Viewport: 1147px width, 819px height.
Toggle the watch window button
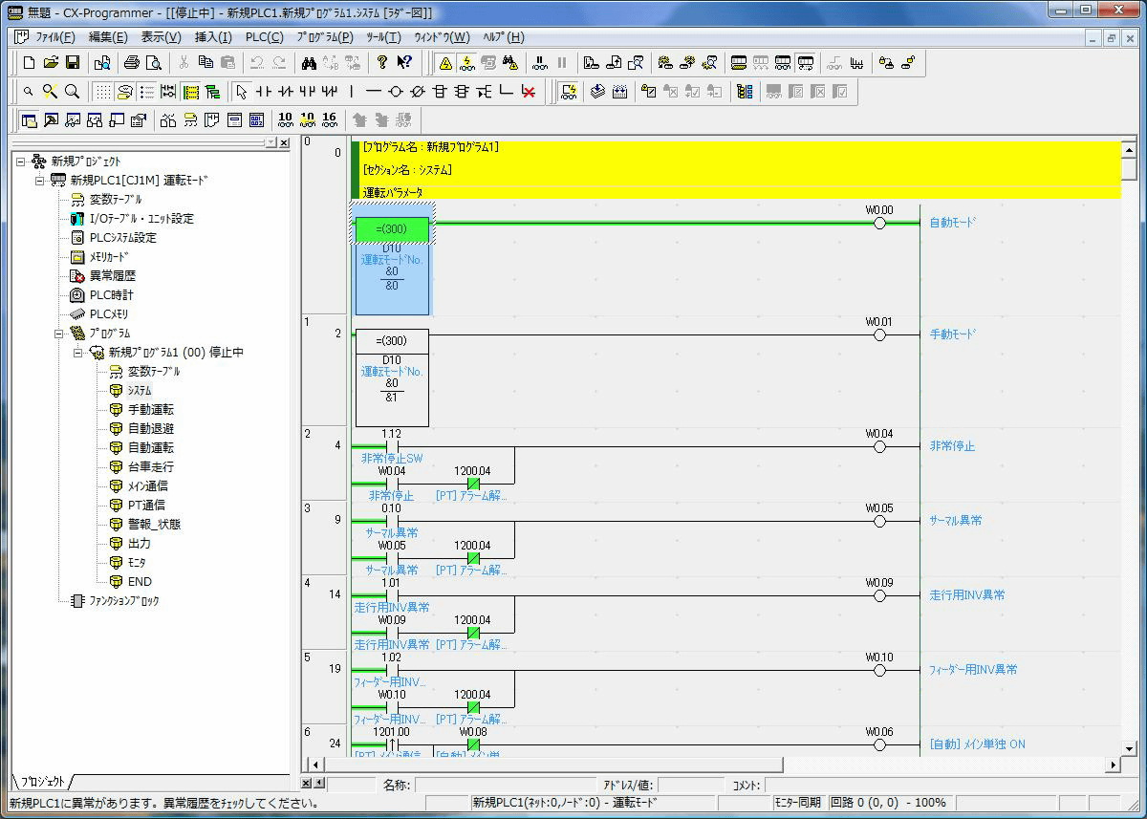coord(73,120)
